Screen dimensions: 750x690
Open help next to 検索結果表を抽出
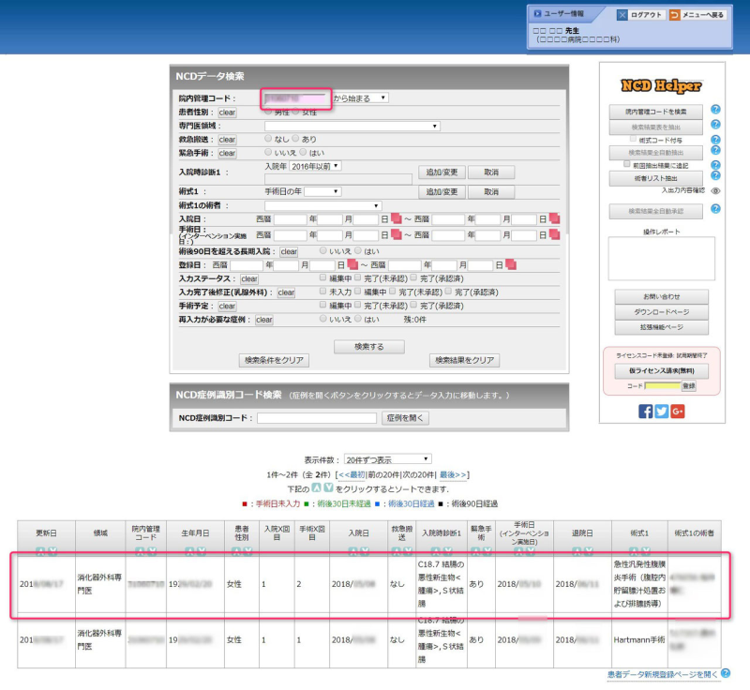(x=715, y=125)
